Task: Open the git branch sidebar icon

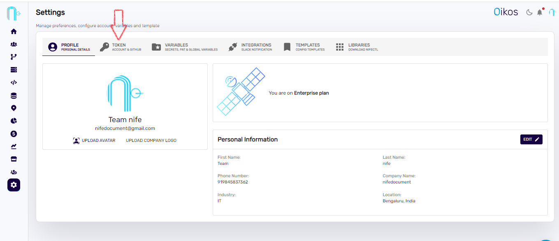Action: pos(14,57)
